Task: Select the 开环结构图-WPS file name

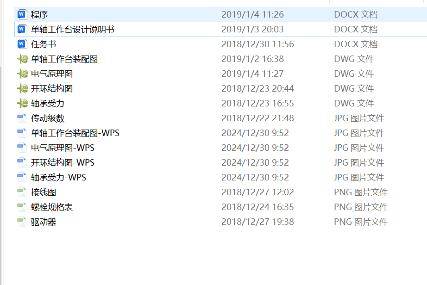Action: pos(63,162)
